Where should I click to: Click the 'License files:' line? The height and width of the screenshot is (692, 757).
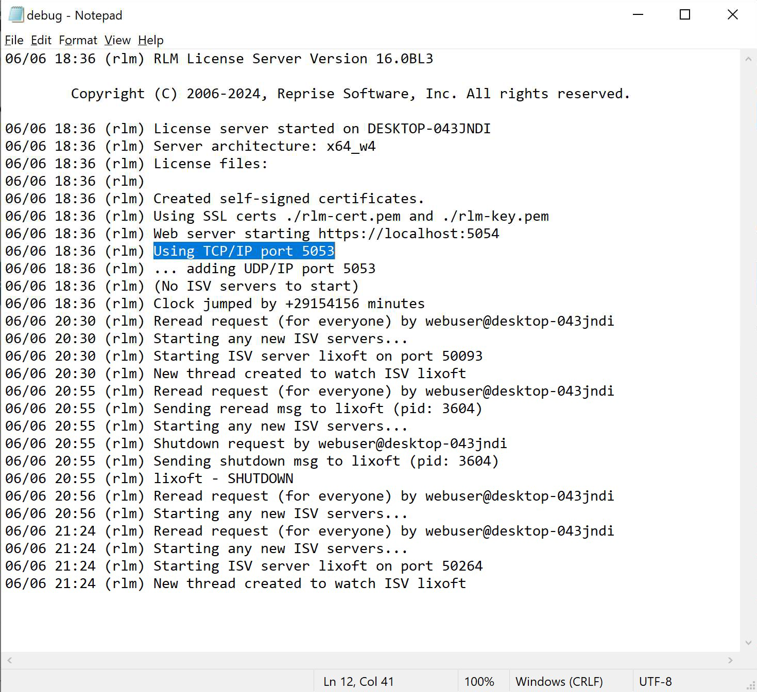click(211, 164)
